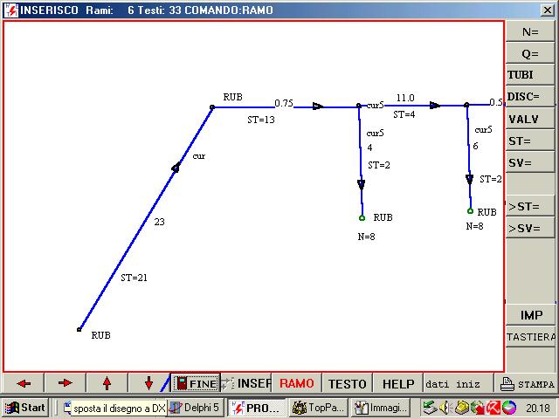Click the FINE button
Image resolution: width=559 pixels, height=419 pixels.
tap(196, 383)
